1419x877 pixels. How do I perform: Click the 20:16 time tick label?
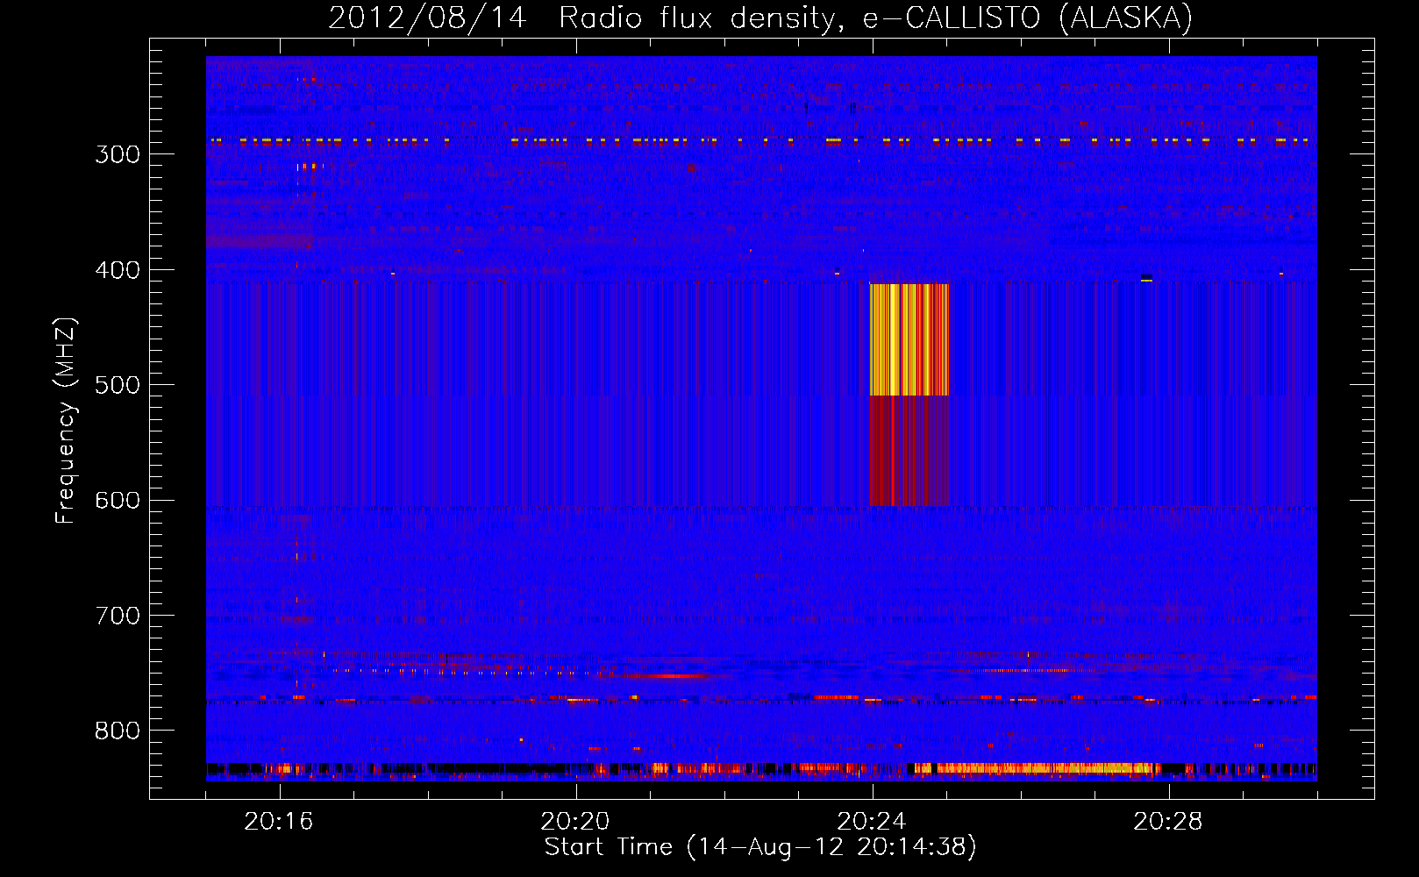click(x=279, y=822)
